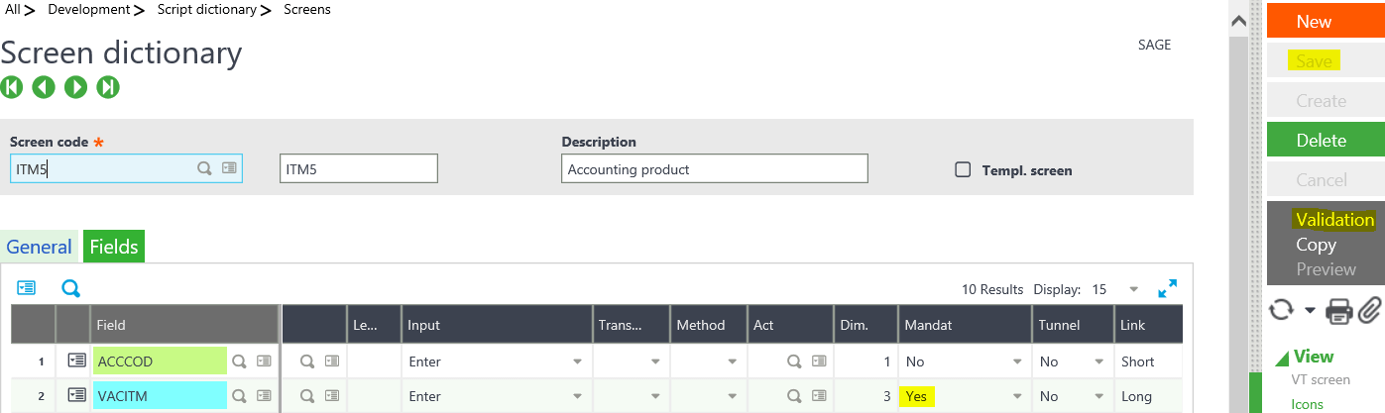The width and height of the screenshot is (1385, 413).
Task: Open Input dropdown for ACCCOD row
Action: click(577, 362)
